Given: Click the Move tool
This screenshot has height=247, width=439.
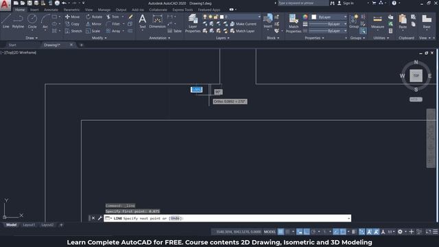Looking at the screenshot, I should click(72, 16).
